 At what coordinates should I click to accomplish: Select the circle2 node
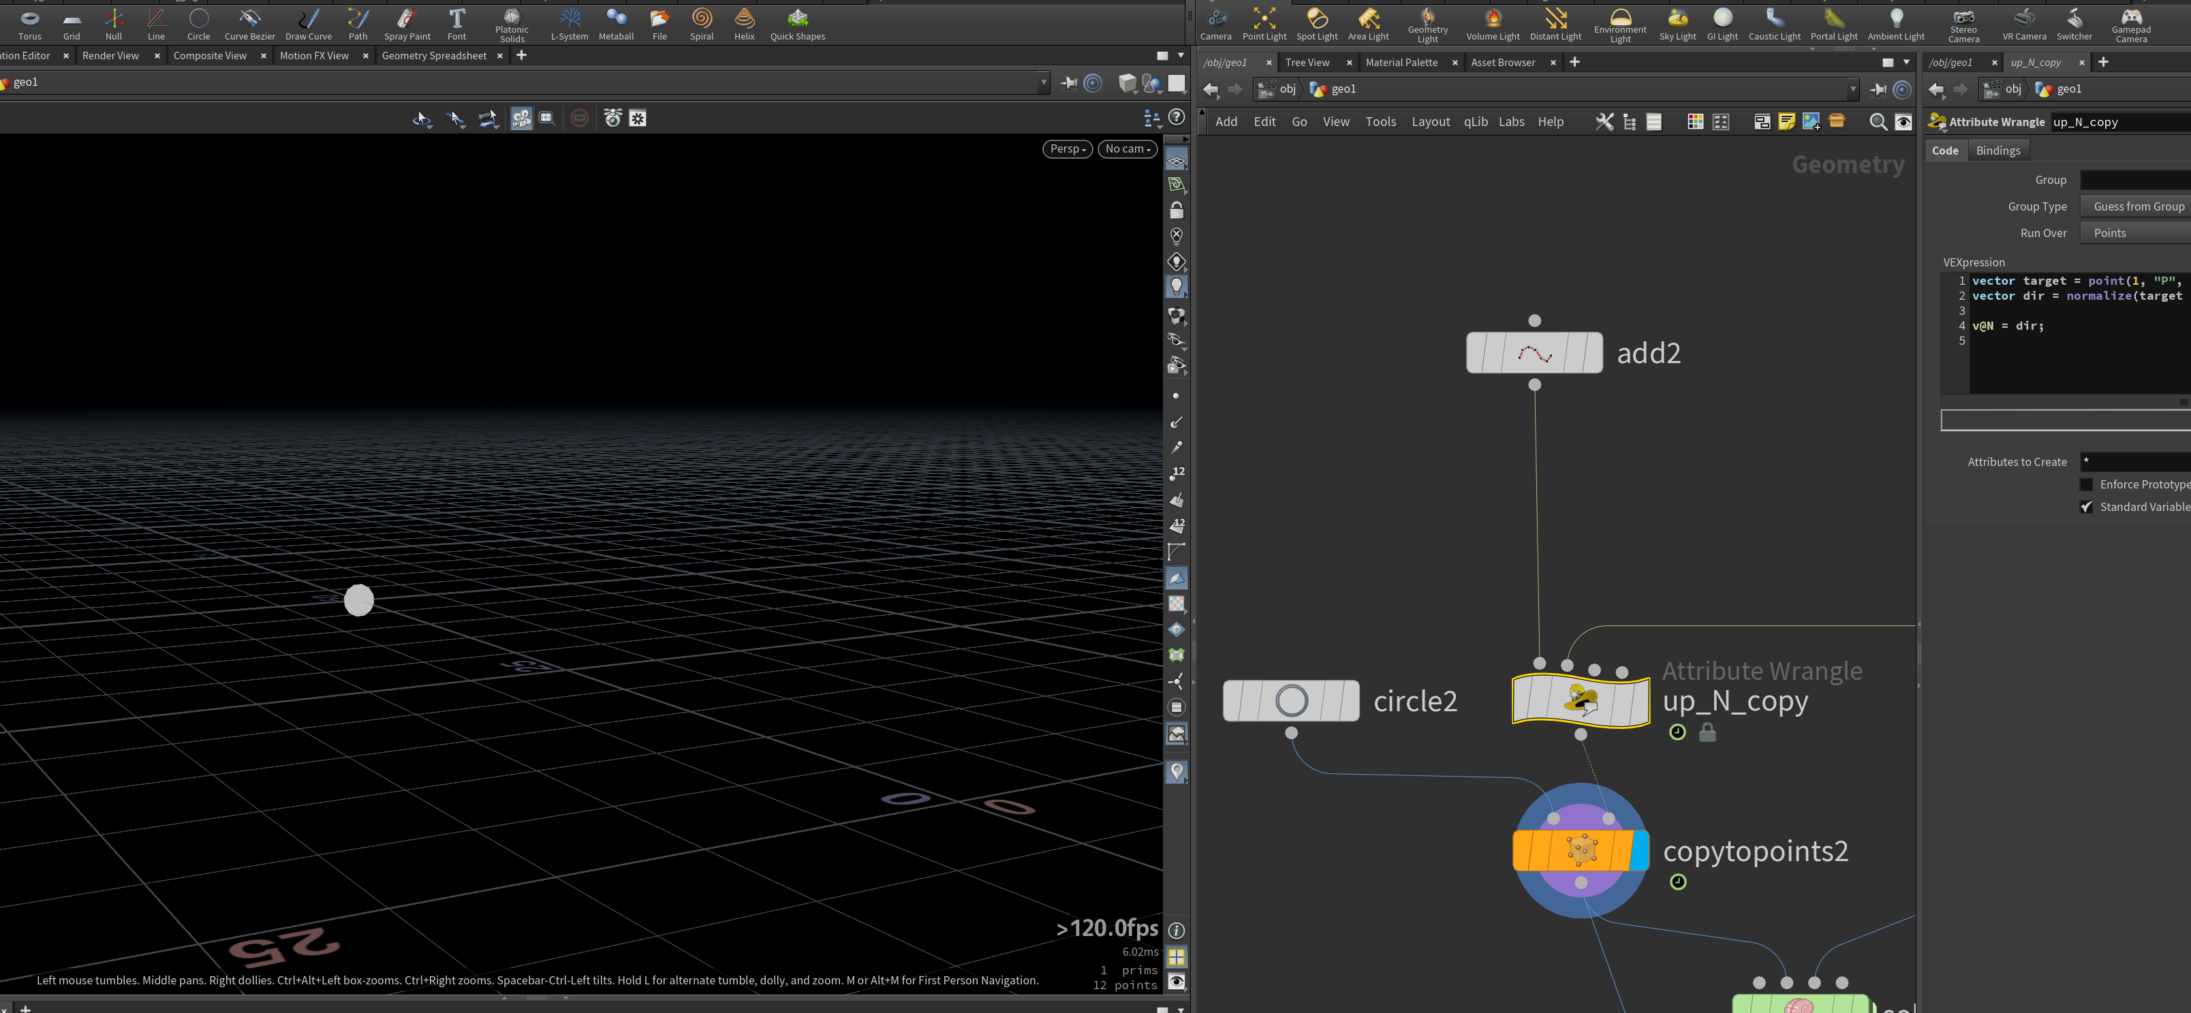point(1291,701)
